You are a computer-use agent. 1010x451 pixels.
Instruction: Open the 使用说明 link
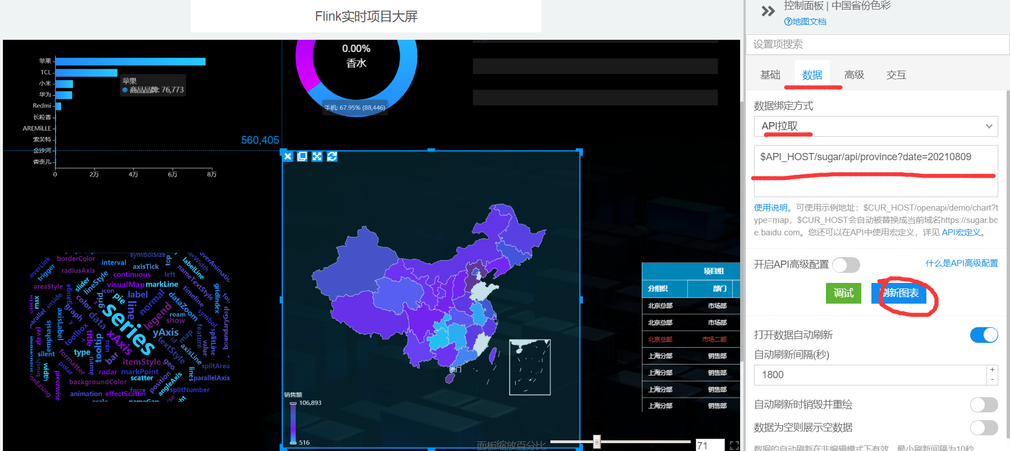(x=770, y=208)
